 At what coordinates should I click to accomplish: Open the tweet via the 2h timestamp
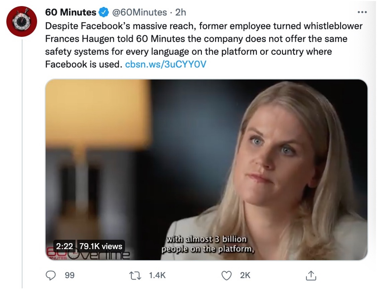(181, 13)
